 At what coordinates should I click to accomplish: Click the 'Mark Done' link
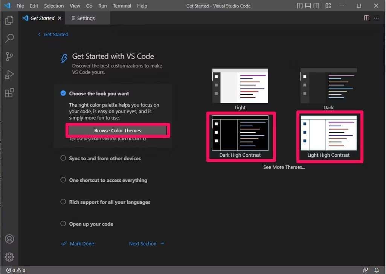81,243
